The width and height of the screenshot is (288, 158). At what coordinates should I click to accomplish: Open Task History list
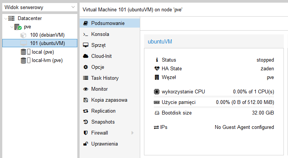105,78
